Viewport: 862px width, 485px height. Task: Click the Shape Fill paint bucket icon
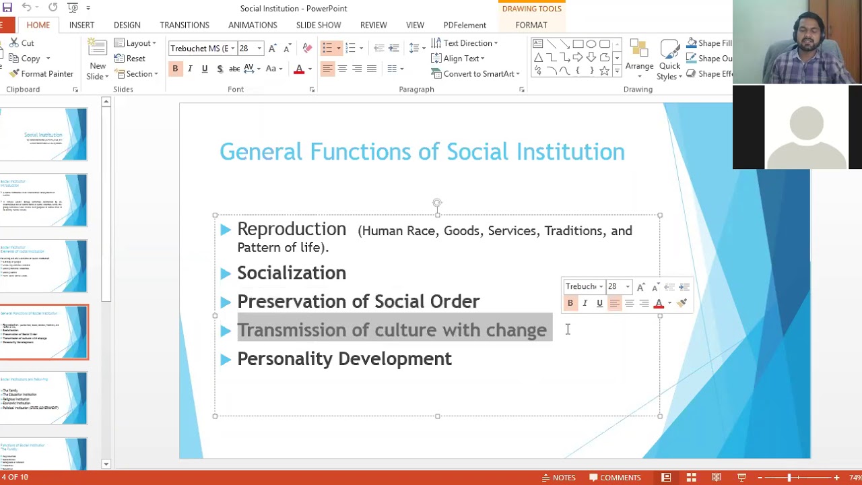(x=692, y=43)
